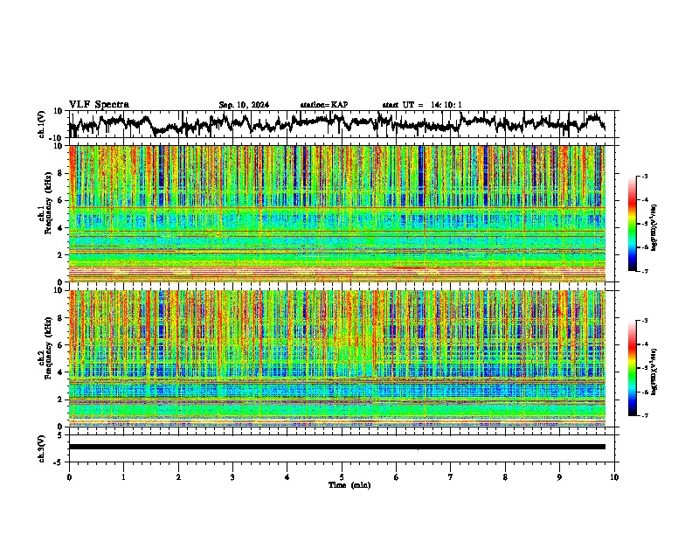The width and height of the screenshot is (692, 535).
Task: Click the "7" minute tick label
Action: pos(451,477)
